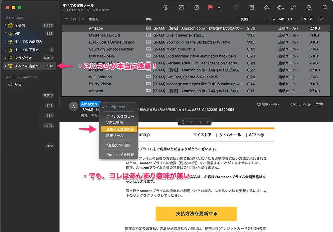The width and height of the screenshot is (333, 232).
Task: Archive the message with the archive box icon
Action: click(x=252, y=7)
